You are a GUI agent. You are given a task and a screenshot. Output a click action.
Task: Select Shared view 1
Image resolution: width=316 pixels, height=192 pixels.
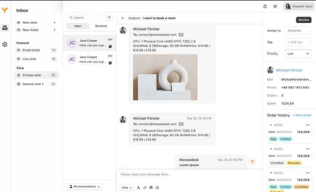[36, 84]
